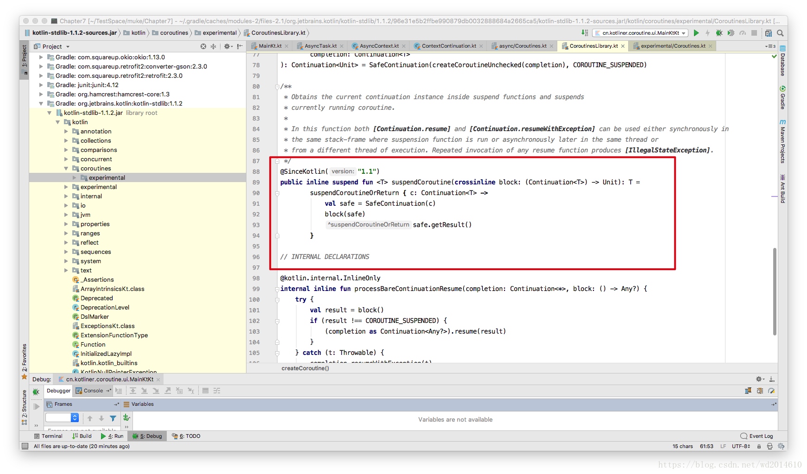Viewport: 807px width, 474px height.
Task: Open the Terminal tool window tab
Action: (x=48, y=436)
